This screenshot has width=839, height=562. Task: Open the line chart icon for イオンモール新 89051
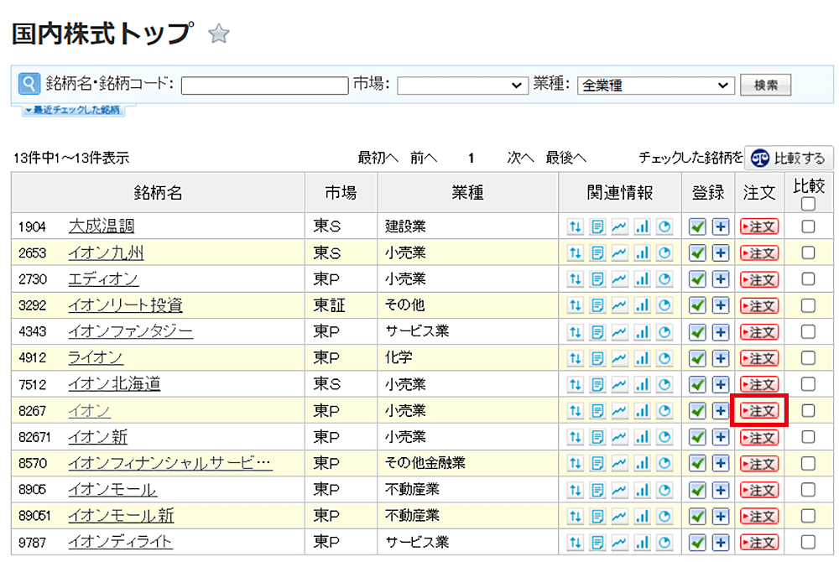(620, 516)
